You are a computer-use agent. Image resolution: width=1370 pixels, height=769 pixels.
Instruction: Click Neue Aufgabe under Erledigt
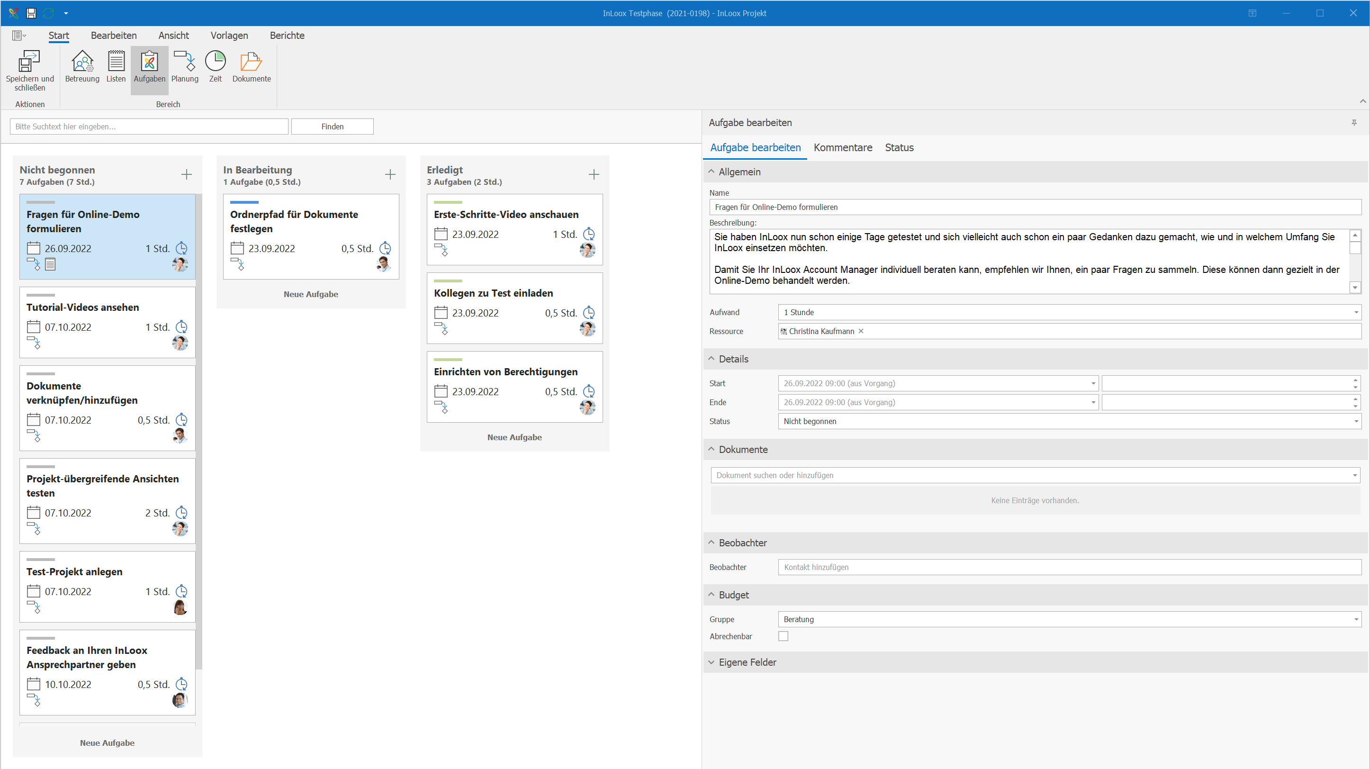(x=515, y=437)
